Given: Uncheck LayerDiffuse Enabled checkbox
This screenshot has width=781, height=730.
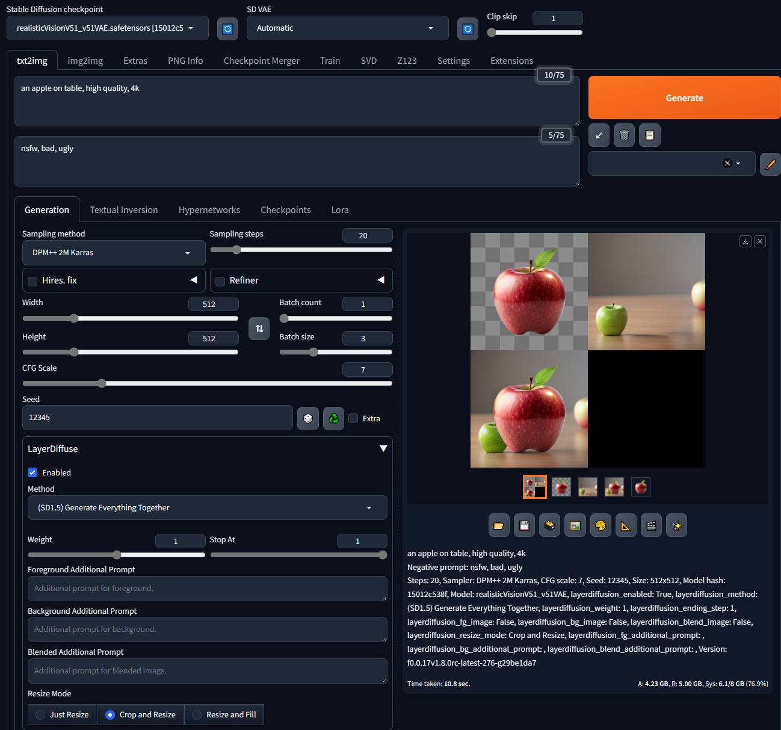Looking at the screenshot, I should point(32,472).
